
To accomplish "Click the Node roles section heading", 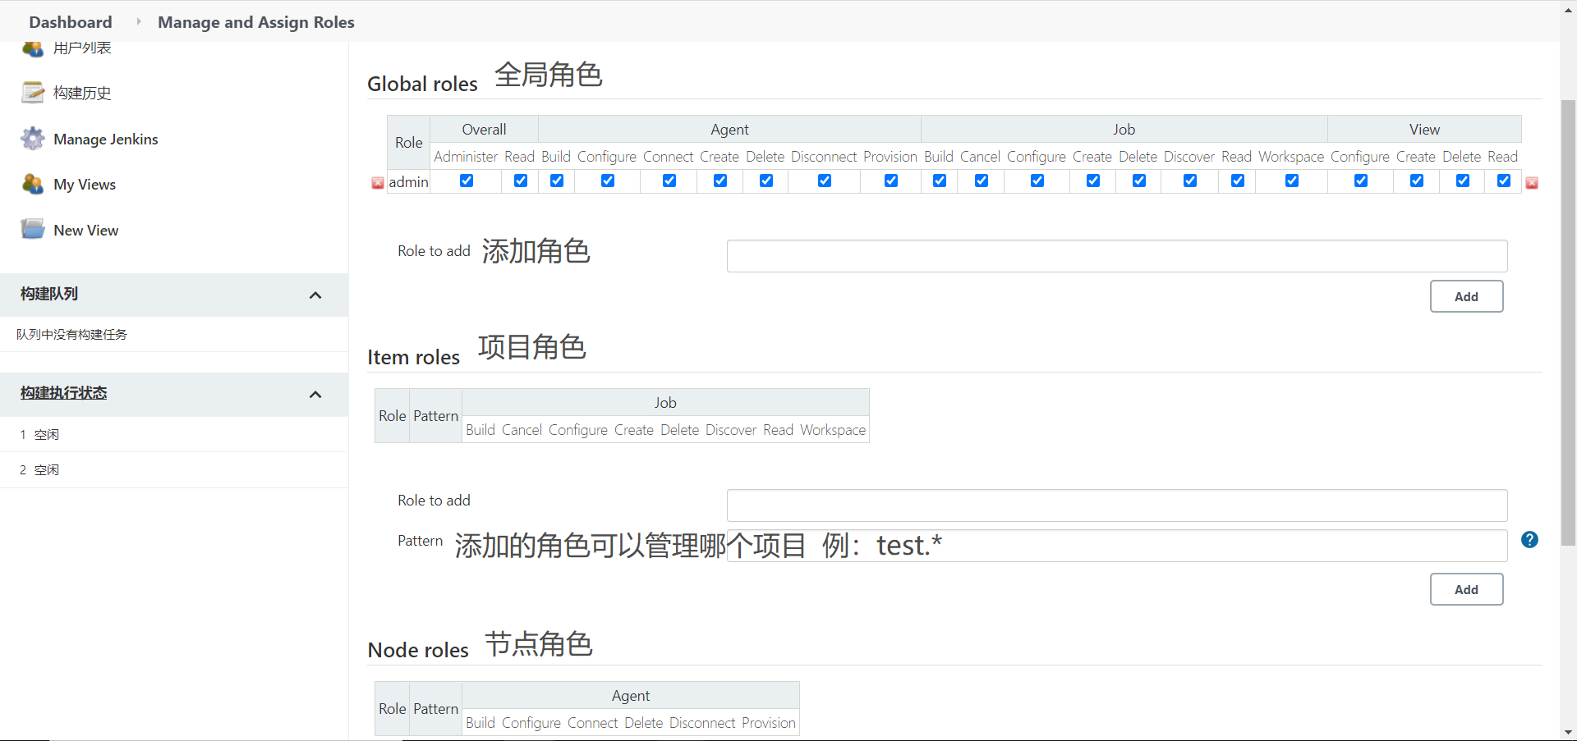I will 418,650.
